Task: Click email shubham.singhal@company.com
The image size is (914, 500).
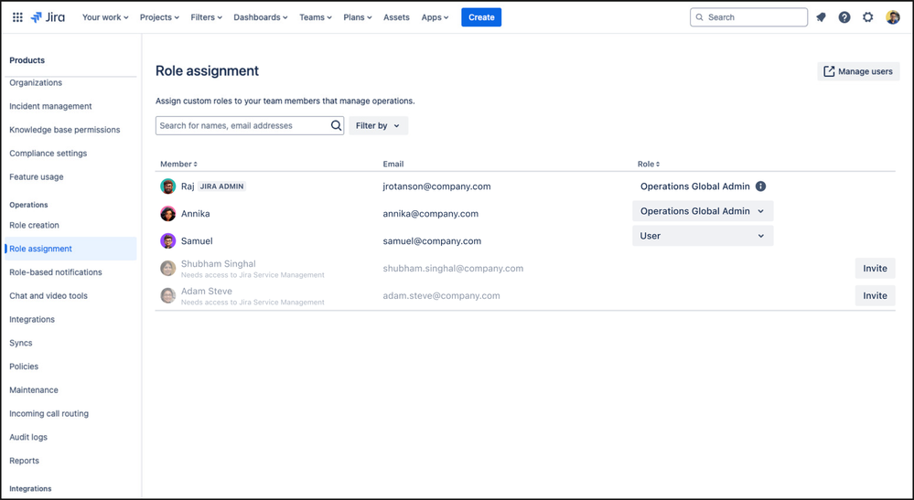Action: [453, 269]
